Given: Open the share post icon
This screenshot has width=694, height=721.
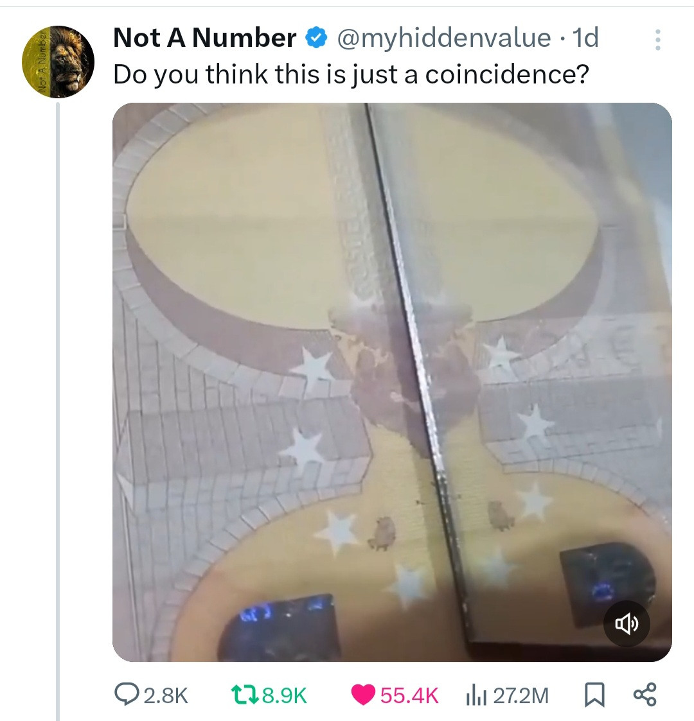Looking at the screenshot, I should 645,694.
